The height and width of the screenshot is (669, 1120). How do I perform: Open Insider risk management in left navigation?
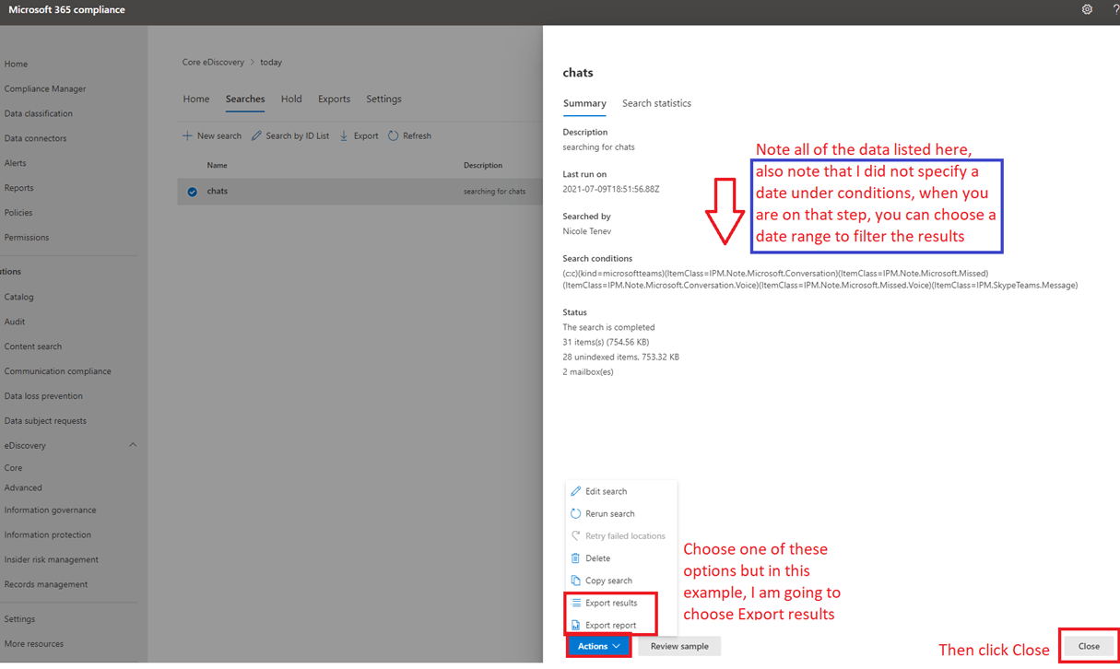pyautogui.click(x=51, y=559)
